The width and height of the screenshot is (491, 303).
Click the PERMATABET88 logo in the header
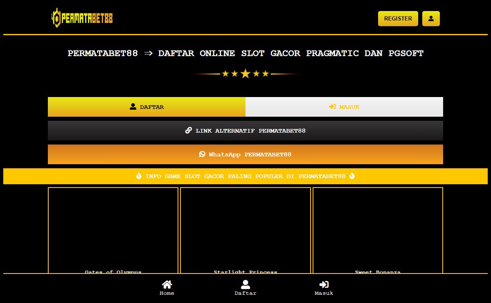click(82, 18)
